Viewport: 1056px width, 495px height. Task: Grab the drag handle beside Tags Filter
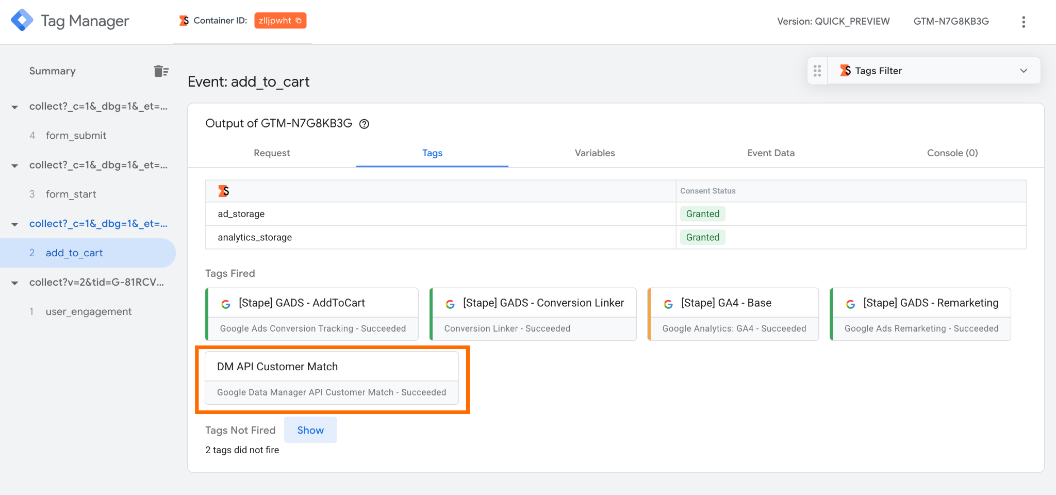click(817, 71)
